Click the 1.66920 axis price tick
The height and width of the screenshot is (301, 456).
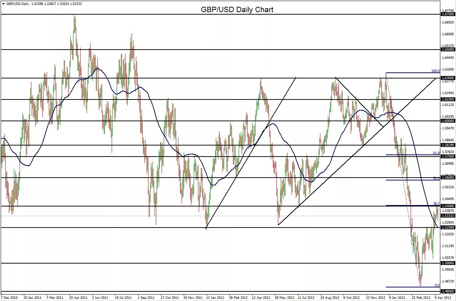coord(448,22)
